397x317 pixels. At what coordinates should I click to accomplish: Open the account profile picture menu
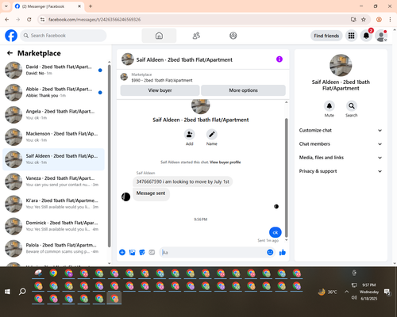[381, 36]
